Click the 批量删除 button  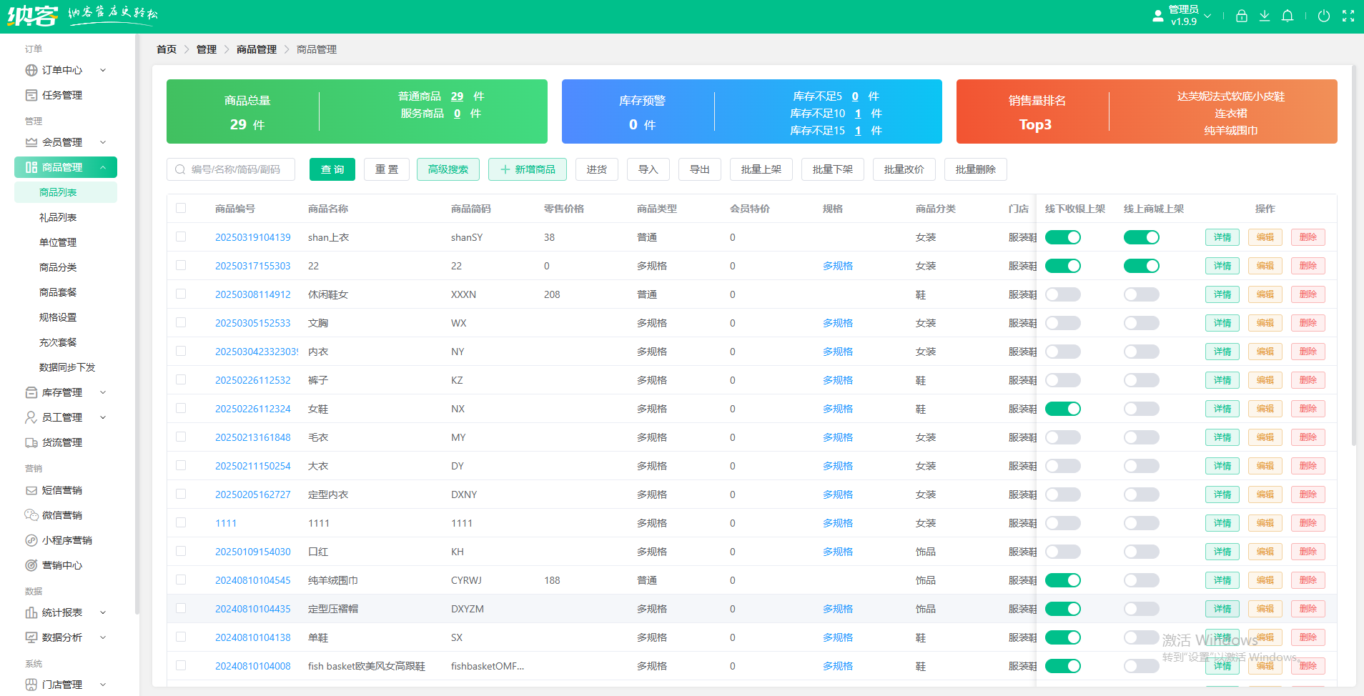[x=976, y=169]
